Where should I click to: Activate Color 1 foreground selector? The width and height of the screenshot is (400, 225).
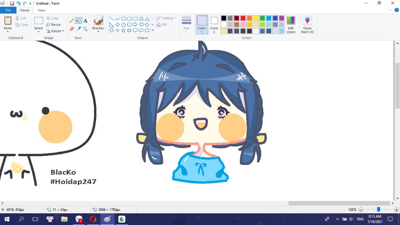202,25
